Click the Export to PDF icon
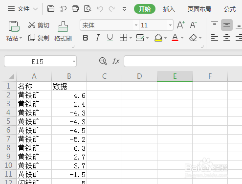Viewport: 242px width, 184px height. click(x=63, y=9)
